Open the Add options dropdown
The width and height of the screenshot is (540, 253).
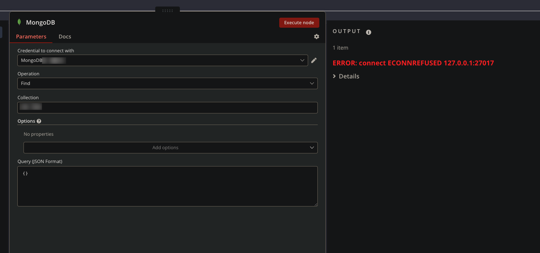171,148
